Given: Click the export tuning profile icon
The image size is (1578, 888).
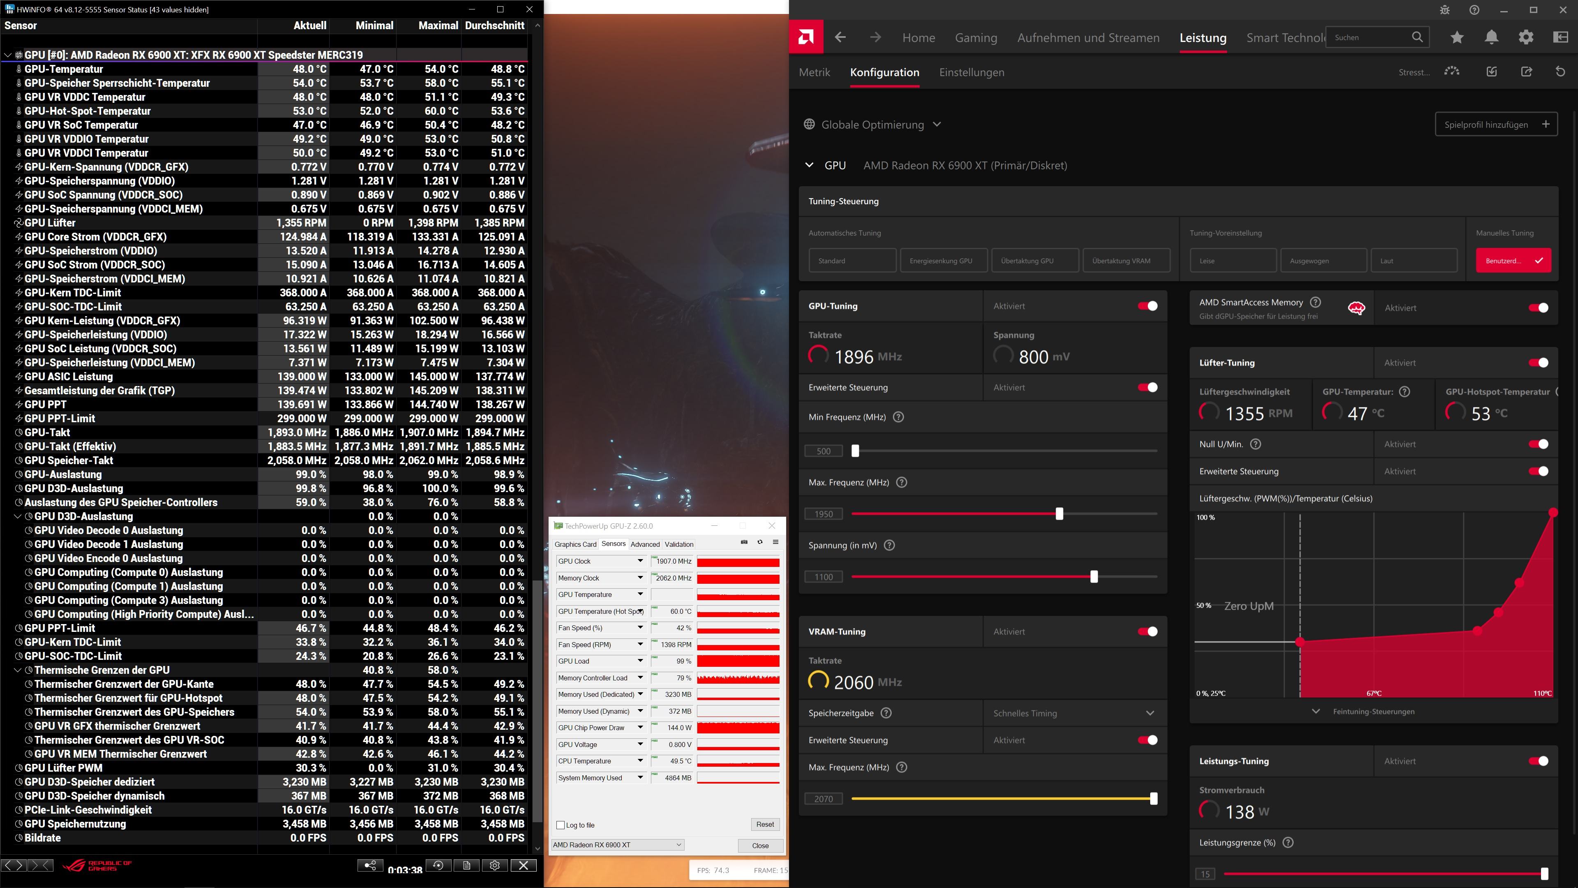Looking at the screenshot, I should tap(1527, 72).
